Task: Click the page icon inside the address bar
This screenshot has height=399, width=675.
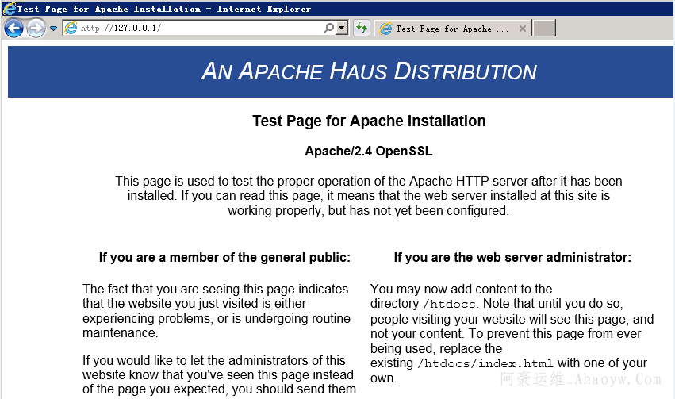Action: (71, 29)
